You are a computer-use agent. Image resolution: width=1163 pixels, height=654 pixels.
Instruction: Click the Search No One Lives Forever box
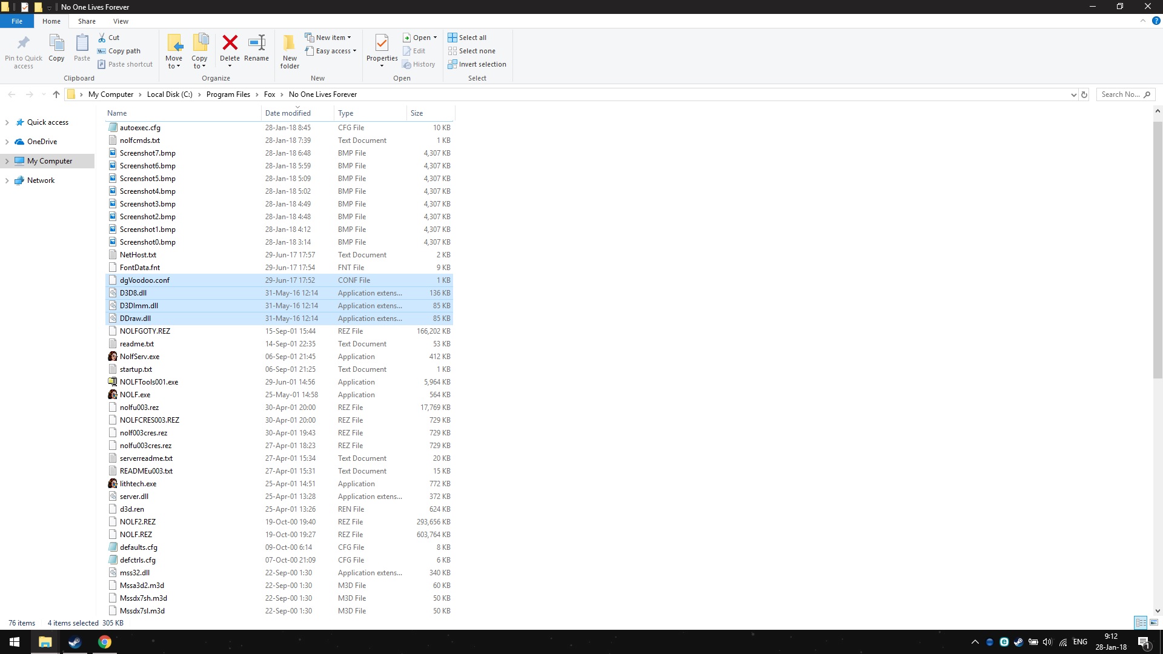pos(1125,94)
